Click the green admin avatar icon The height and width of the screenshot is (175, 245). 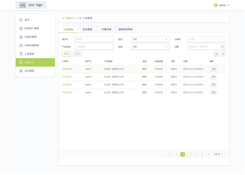pos(216,5)
